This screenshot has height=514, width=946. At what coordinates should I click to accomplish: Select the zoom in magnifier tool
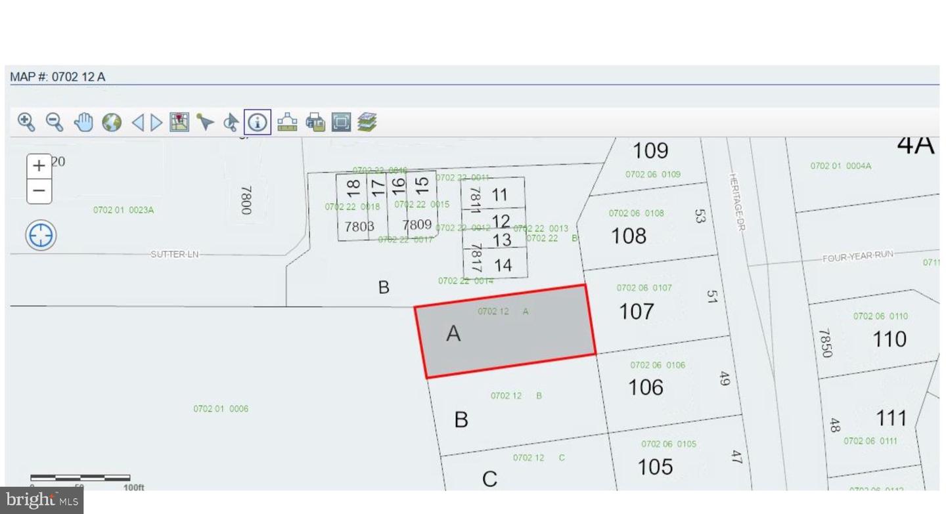26,121
